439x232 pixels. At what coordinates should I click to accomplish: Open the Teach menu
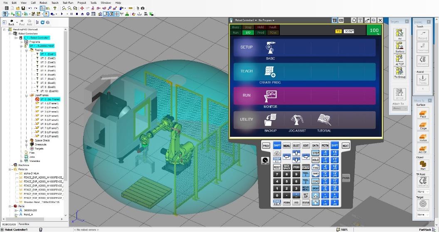click(55, 3)
